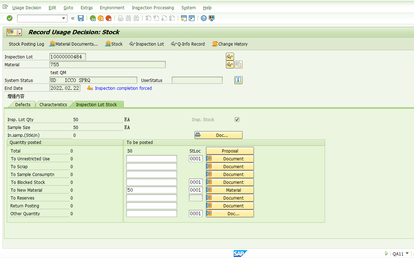Open Material Documents... button
The image size is (414, 258).
click(74, 44)
